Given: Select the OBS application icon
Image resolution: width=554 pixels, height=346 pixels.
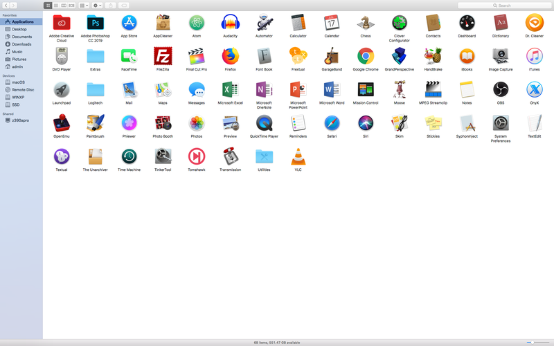Looking at the screenshot, I should pyautogui.click(x=500, y=90).
